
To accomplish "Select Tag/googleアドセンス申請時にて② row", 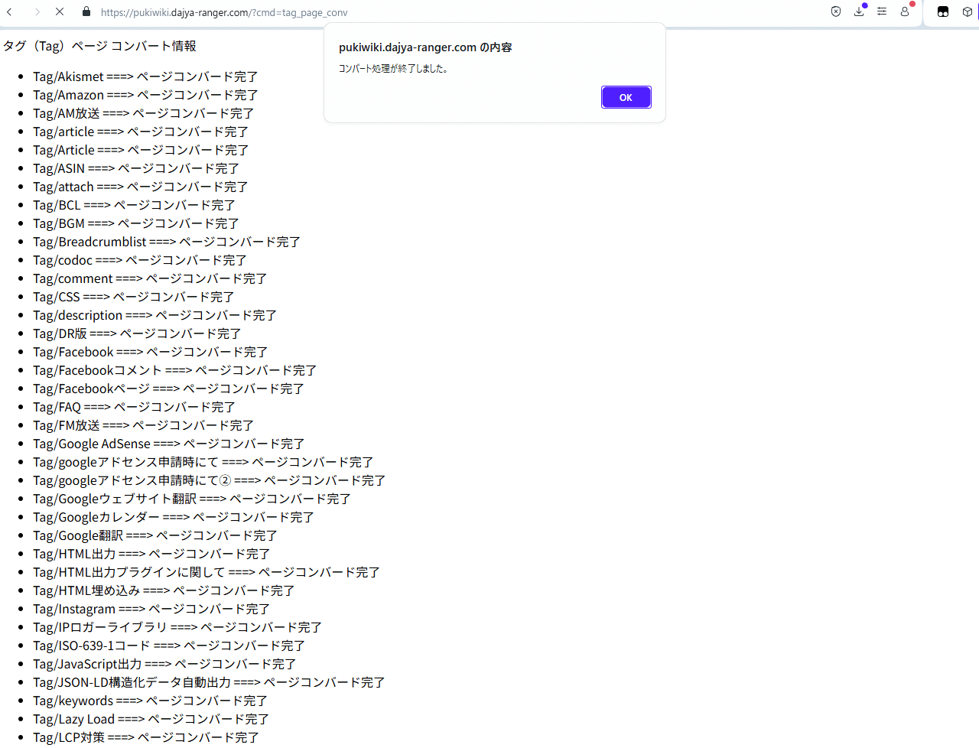I will pos(210,480).
